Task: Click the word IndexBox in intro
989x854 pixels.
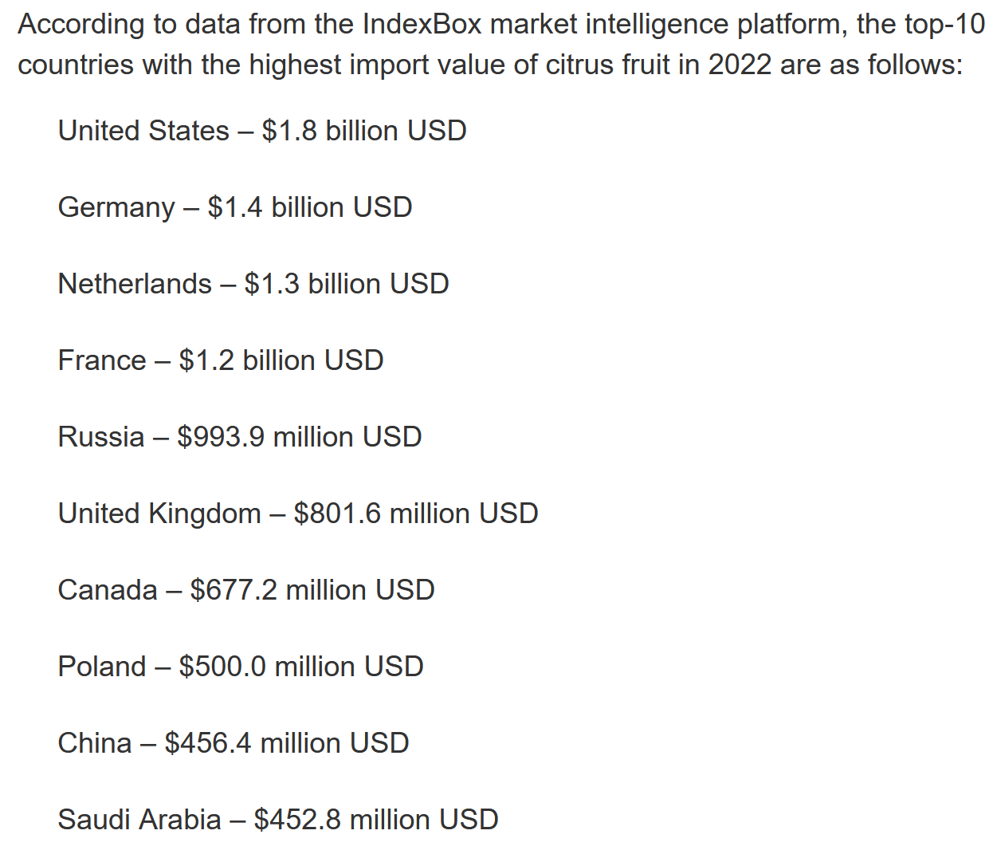Action: click(x=422, y=24)
